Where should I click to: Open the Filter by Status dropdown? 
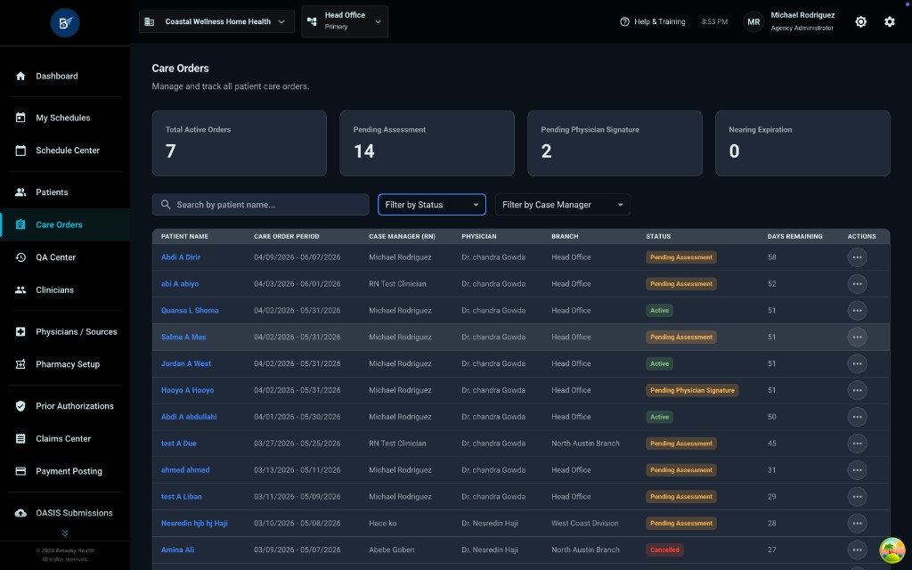[x=432, y=204]
